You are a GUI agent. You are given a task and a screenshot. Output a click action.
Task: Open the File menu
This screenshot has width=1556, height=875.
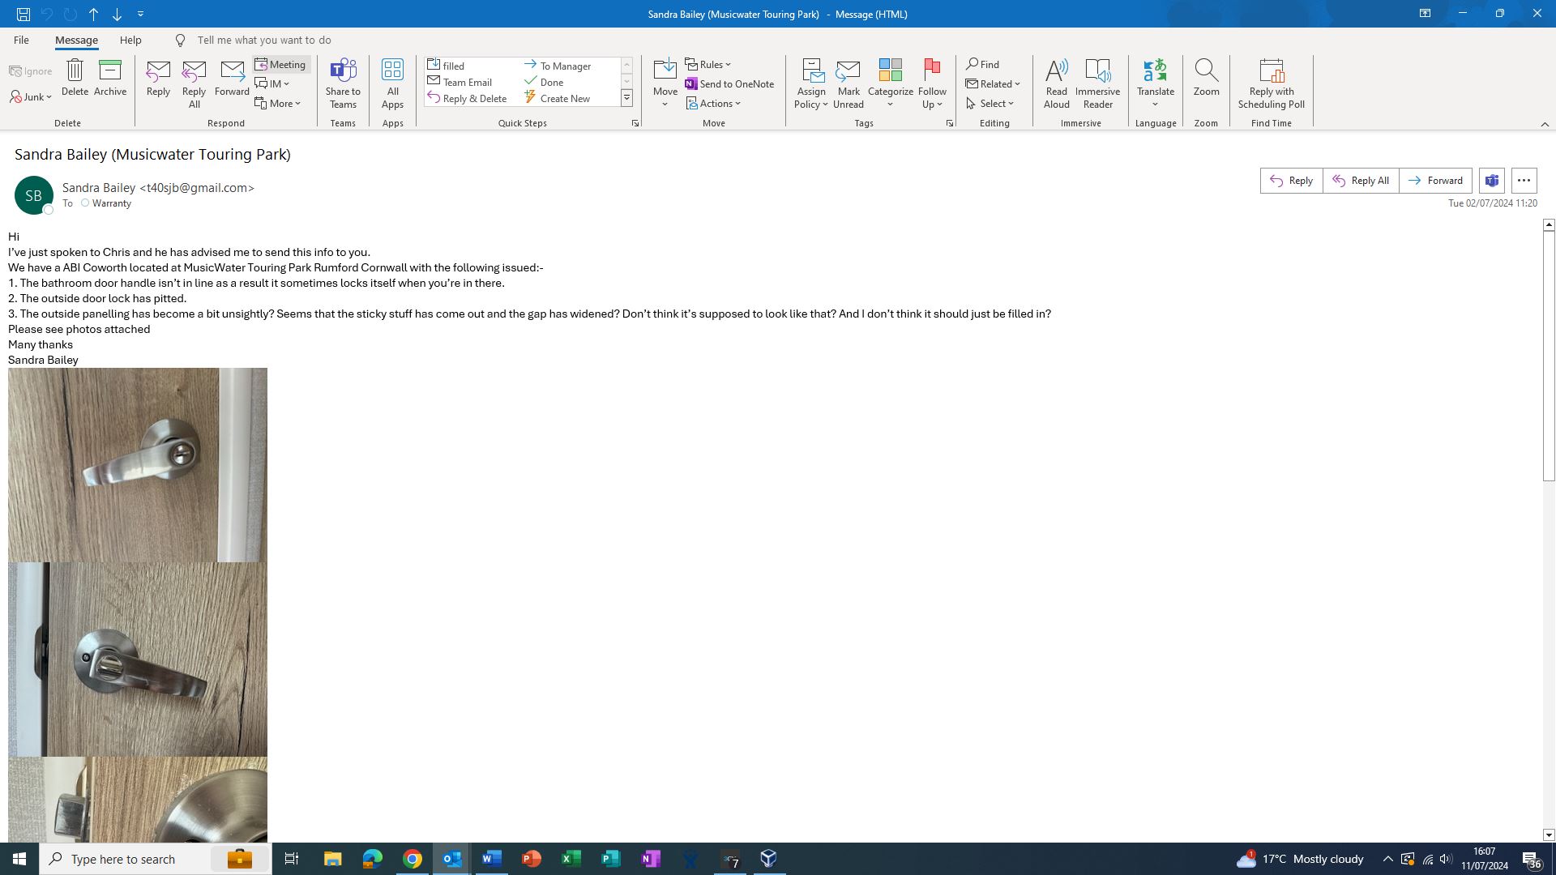pos(21,40)
